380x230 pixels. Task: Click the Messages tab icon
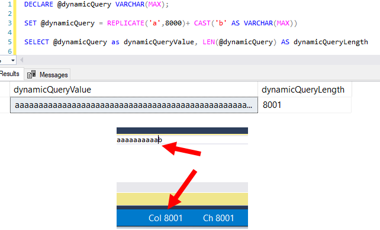pyautogui.click(x=31, y=74)
